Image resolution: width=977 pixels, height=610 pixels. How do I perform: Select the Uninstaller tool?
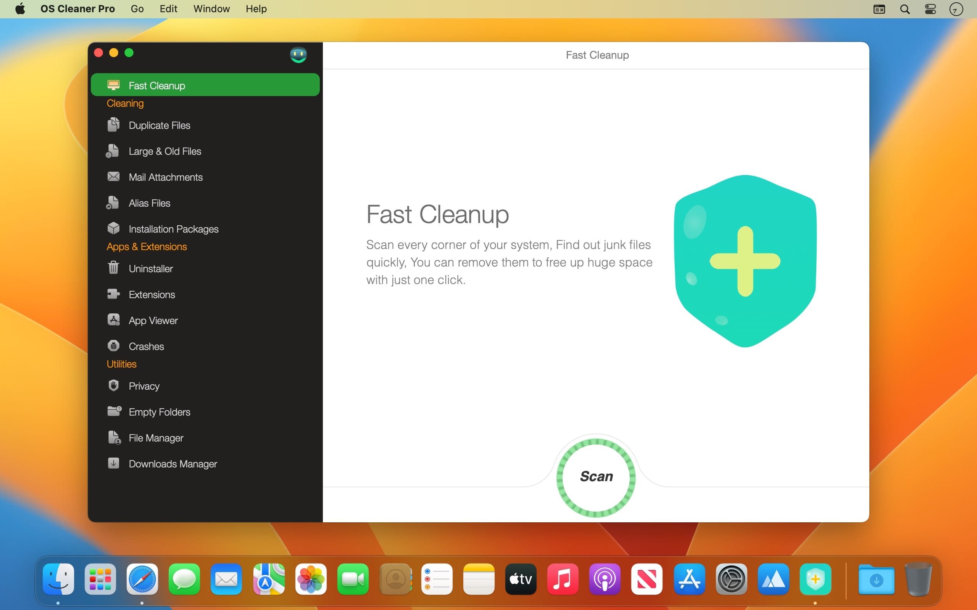[x=150, y=269]
